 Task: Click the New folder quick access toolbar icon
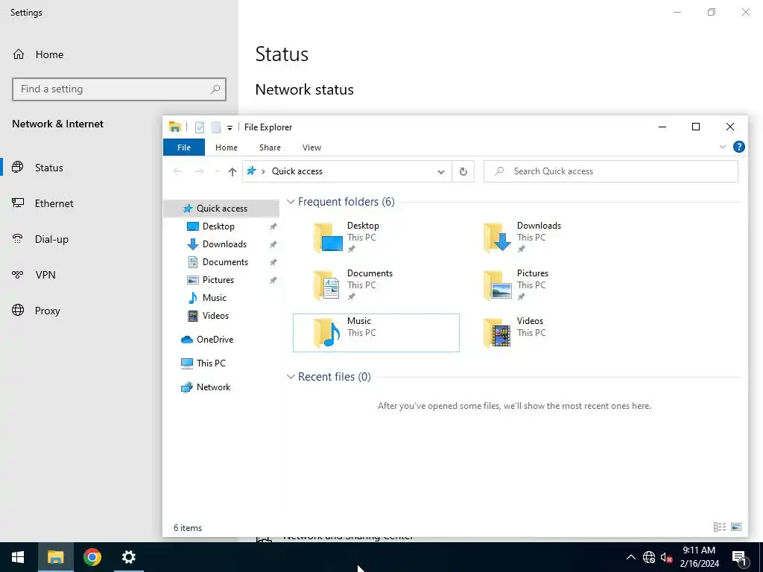(x=216, y=127)
